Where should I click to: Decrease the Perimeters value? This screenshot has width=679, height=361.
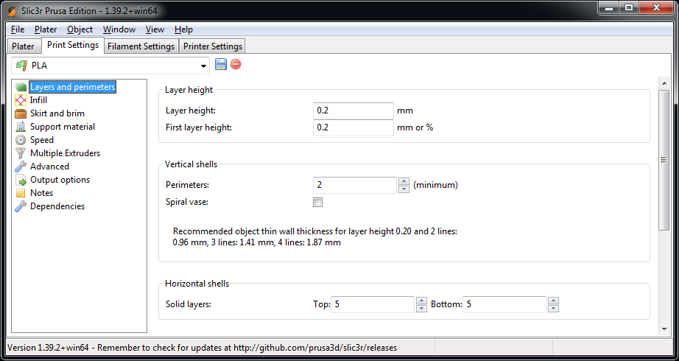click(404, 189)
